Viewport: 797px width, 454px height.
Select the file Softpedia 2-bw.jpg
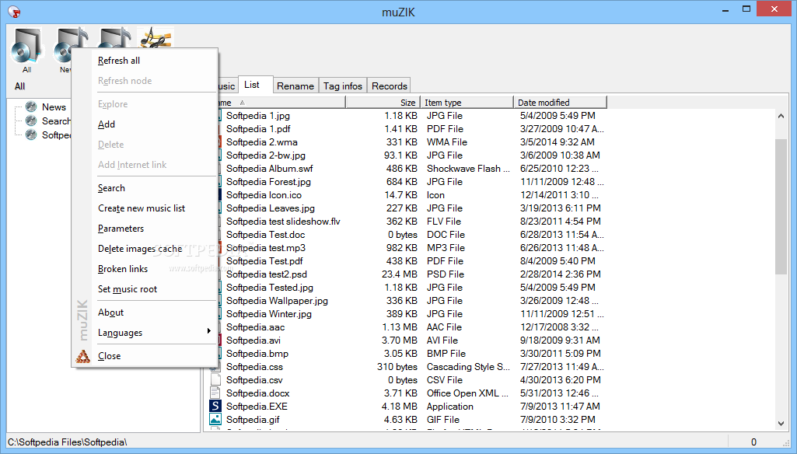pyautogui.click(x=266, y=155)
